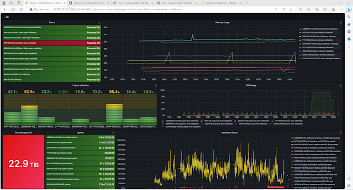Viewport: 353px width, 190px height.
Task: Click the red FTP 'Powered Off' status row
Action: 52,43
